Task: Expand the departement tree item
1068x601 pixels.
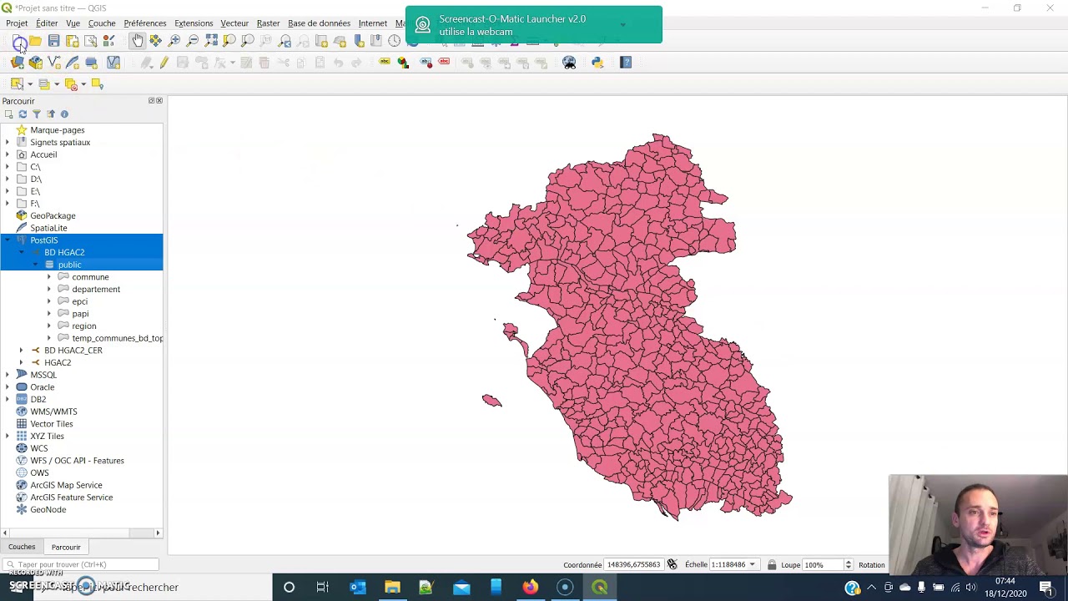Action: coord(48,289)
